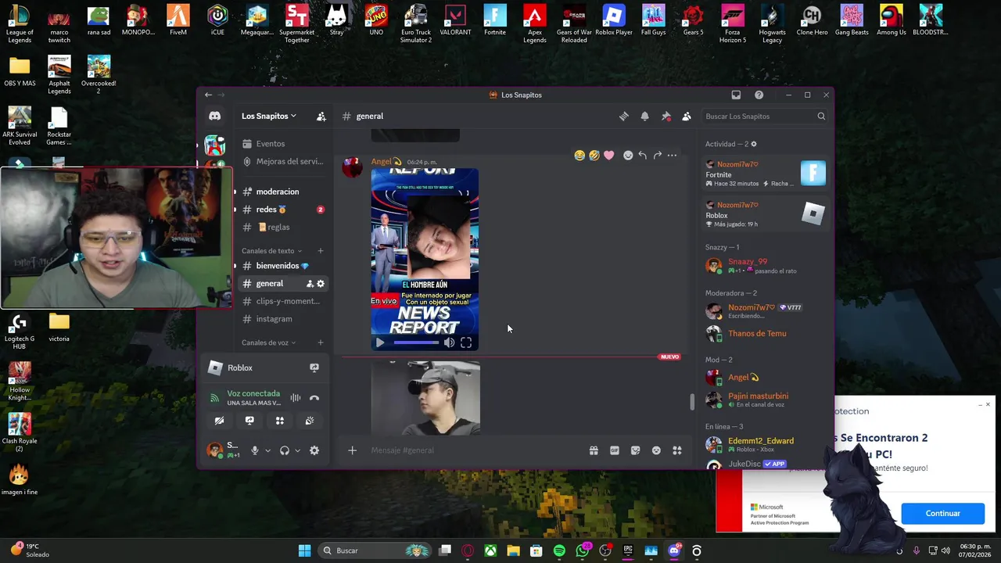Screen dimensions: 1001x563
Task: Share your screen from voice panel
Action: (249, 421)
